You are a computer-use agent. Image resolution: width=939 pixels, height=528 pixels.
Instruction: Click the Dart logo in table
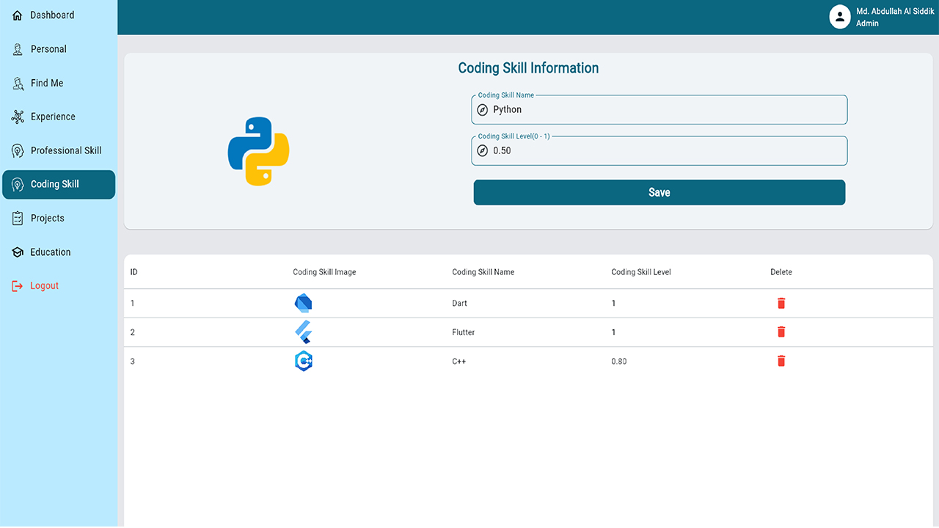point(303,303)
